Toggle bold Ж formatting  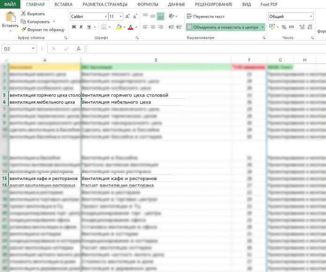pyautogui.click(x=74, y=27)
